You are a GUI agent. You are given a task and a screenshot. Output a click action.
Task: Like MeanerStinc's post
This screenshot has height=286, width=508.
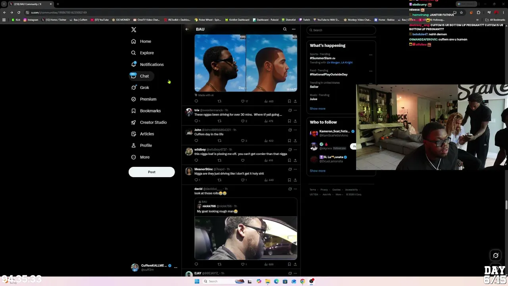pyautogui.click(x=243, y=180)
